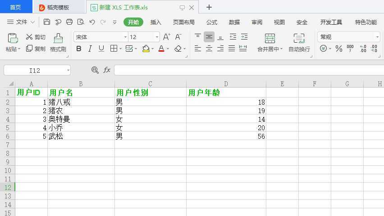Click the fx insert function icon
This screenshot has height=216, width=384.
pyautogui.click(x=106, y=70)
